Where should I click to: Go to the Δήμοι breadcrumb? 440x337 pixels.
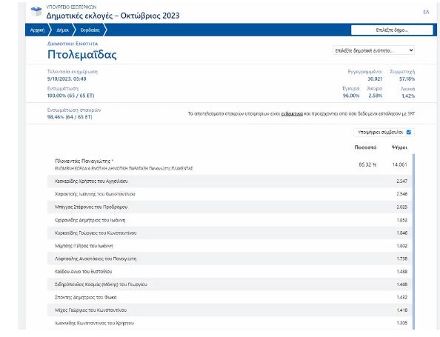62,30
